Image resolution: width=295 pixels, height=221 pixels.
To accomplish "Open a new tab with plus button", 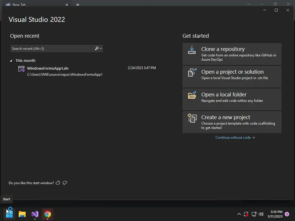I will (x=78, y=5).
